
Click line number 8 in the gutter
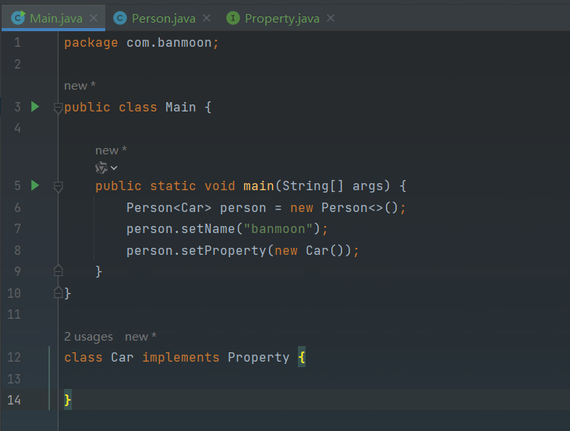[17, 250]
